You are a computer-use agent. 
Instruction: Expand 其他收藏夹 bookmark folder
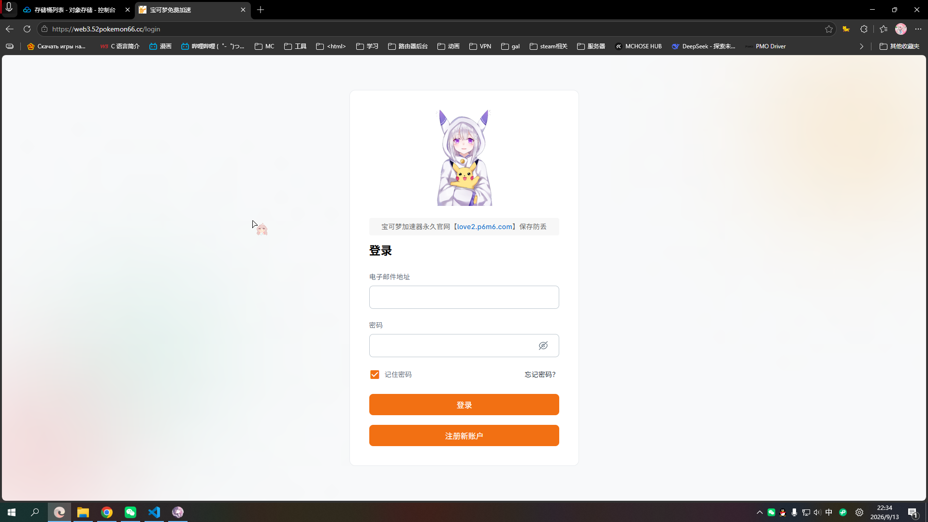point(899,46)
